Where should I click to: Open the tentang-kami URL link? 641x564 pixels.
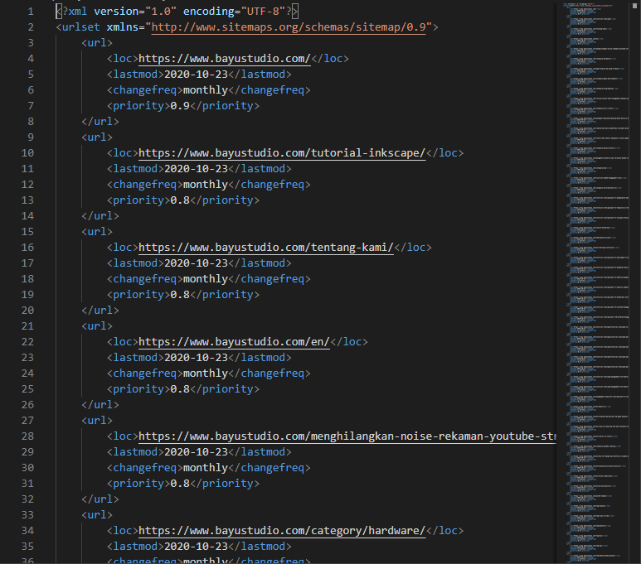point(266,247)
